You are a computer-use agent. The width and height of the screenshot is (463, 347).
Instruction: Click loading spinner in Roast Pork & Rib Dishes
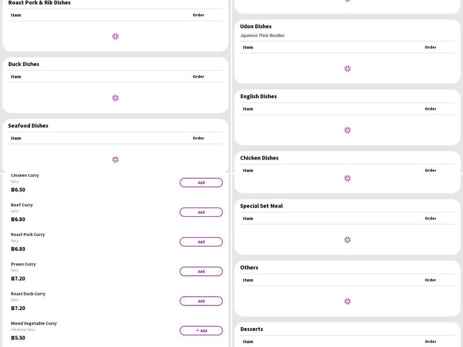click(x=115, y=36)
